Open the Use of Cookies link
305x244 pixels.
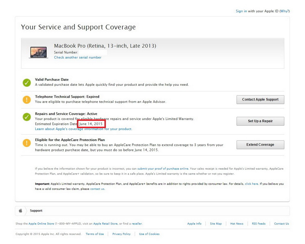(149, 234)
